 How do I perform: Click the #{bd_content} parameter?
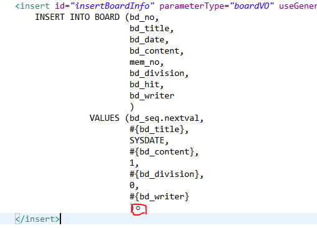click(162, 152)
